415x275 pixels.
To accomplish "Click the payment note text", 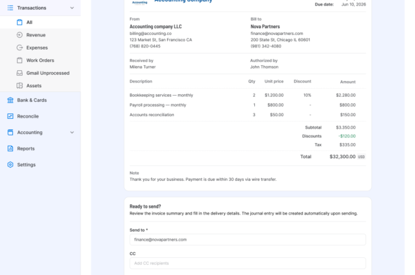I will pyautogui.click(x=203, y=179).
